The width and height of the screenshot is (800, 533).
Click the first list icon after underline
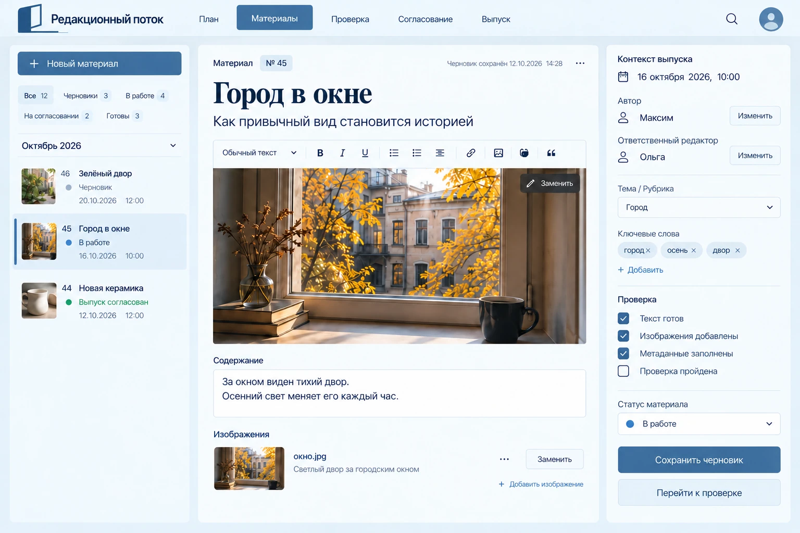[394, 153]
